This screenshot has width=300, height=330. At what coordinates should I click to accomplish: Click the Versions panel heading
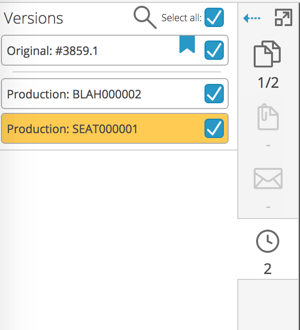[33, 18]
